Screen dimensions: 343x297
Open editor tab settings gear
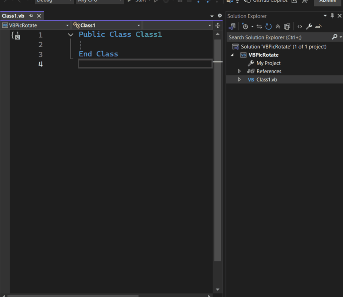(x=220, y=15)
